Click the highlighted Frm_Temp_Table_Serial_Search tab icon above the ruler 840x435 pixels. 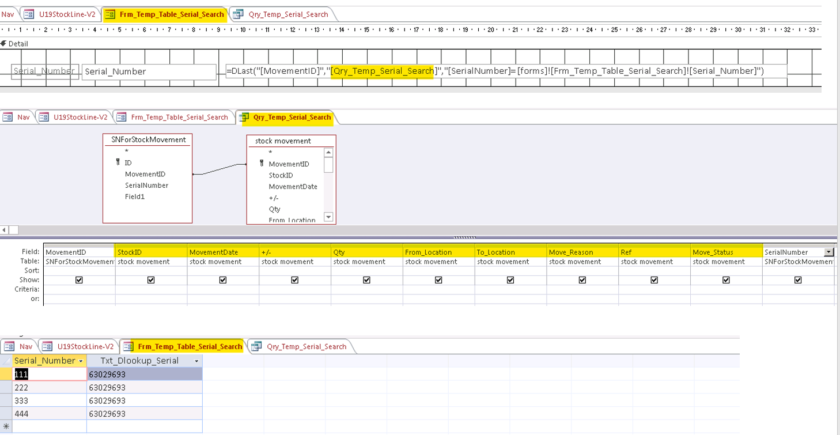(109, 14)
